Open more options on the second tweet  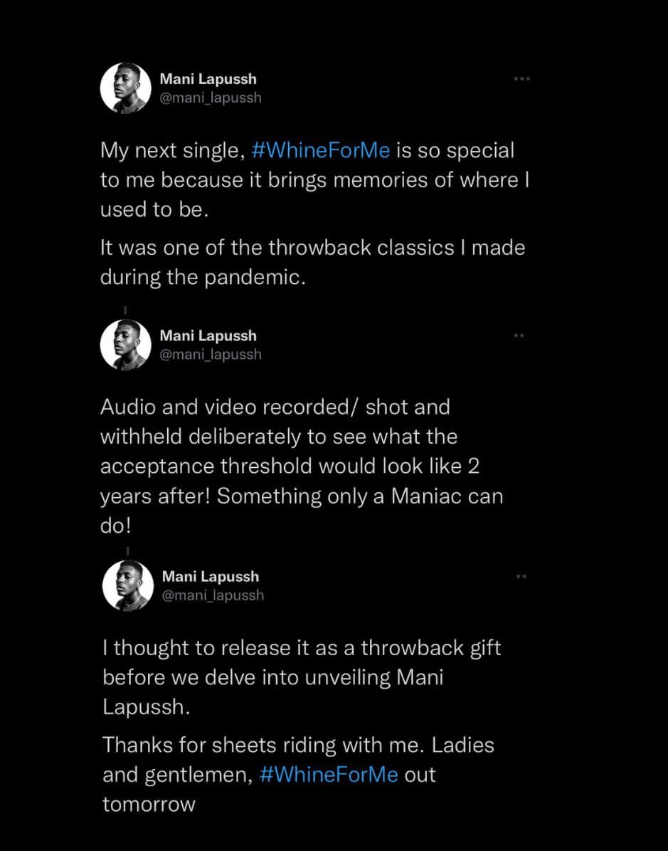pos(519,335)
